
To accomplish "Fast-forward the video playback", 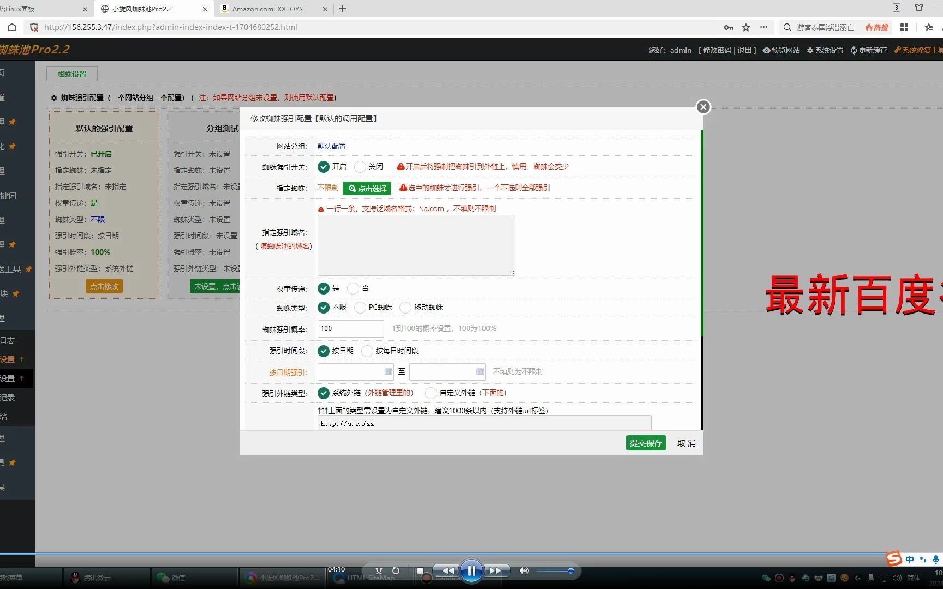I will (495, 571).
